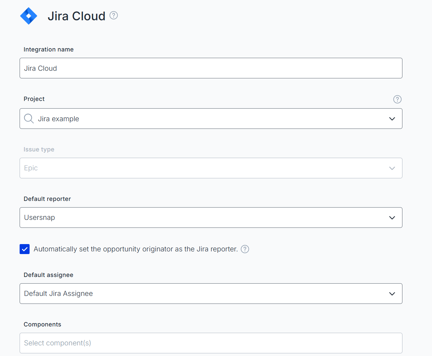
Task: Select the 'Usersnap' reporter value
Action: (40, 218)
